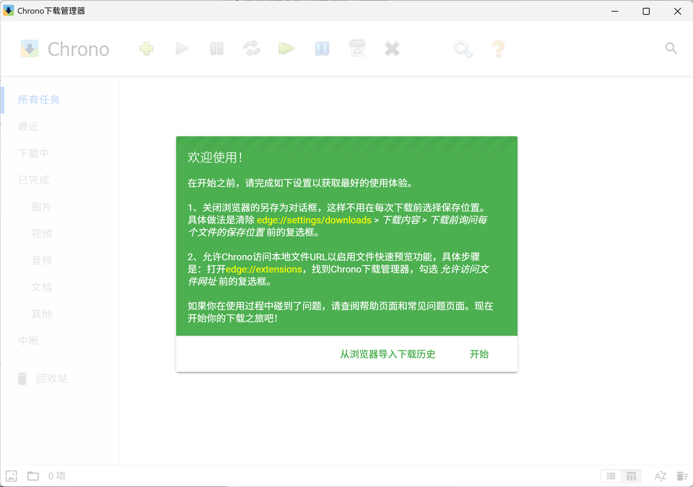Select 音频 category in the sidebar
The height and width of the screenshot is (487, 693).
(41, 260)
